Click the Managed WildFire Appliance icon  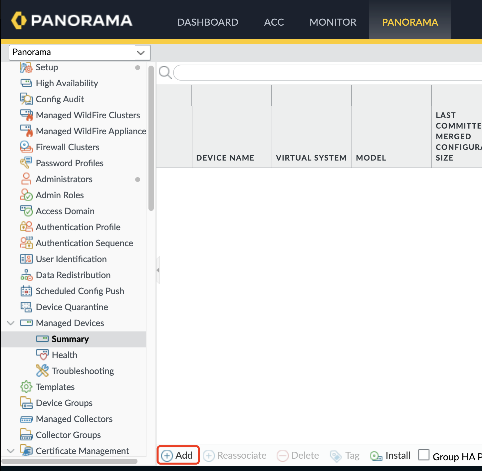tap(26, 131)
